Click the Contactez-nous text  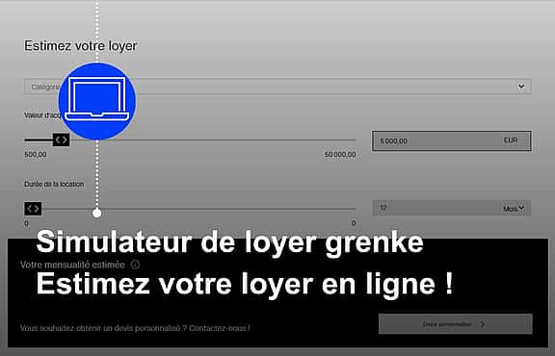pyautogui.click(x=220, y=328)
